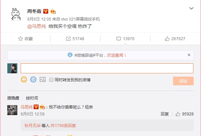This screenshot has width=201, height=136.
Task: Submit comment with 评论 button
Action: pyautogui.click(x=183, y=81)
